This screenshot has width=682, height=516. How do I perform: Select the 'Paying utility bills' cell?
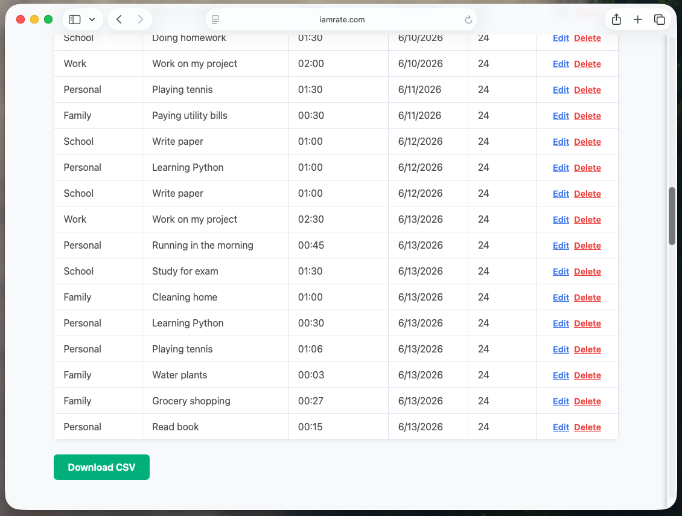coord(215,115)
